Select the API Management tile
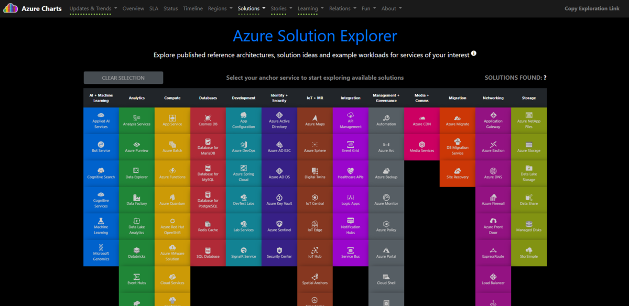The height and width of the screenshot is (306, 629). (x=351, y=121)
